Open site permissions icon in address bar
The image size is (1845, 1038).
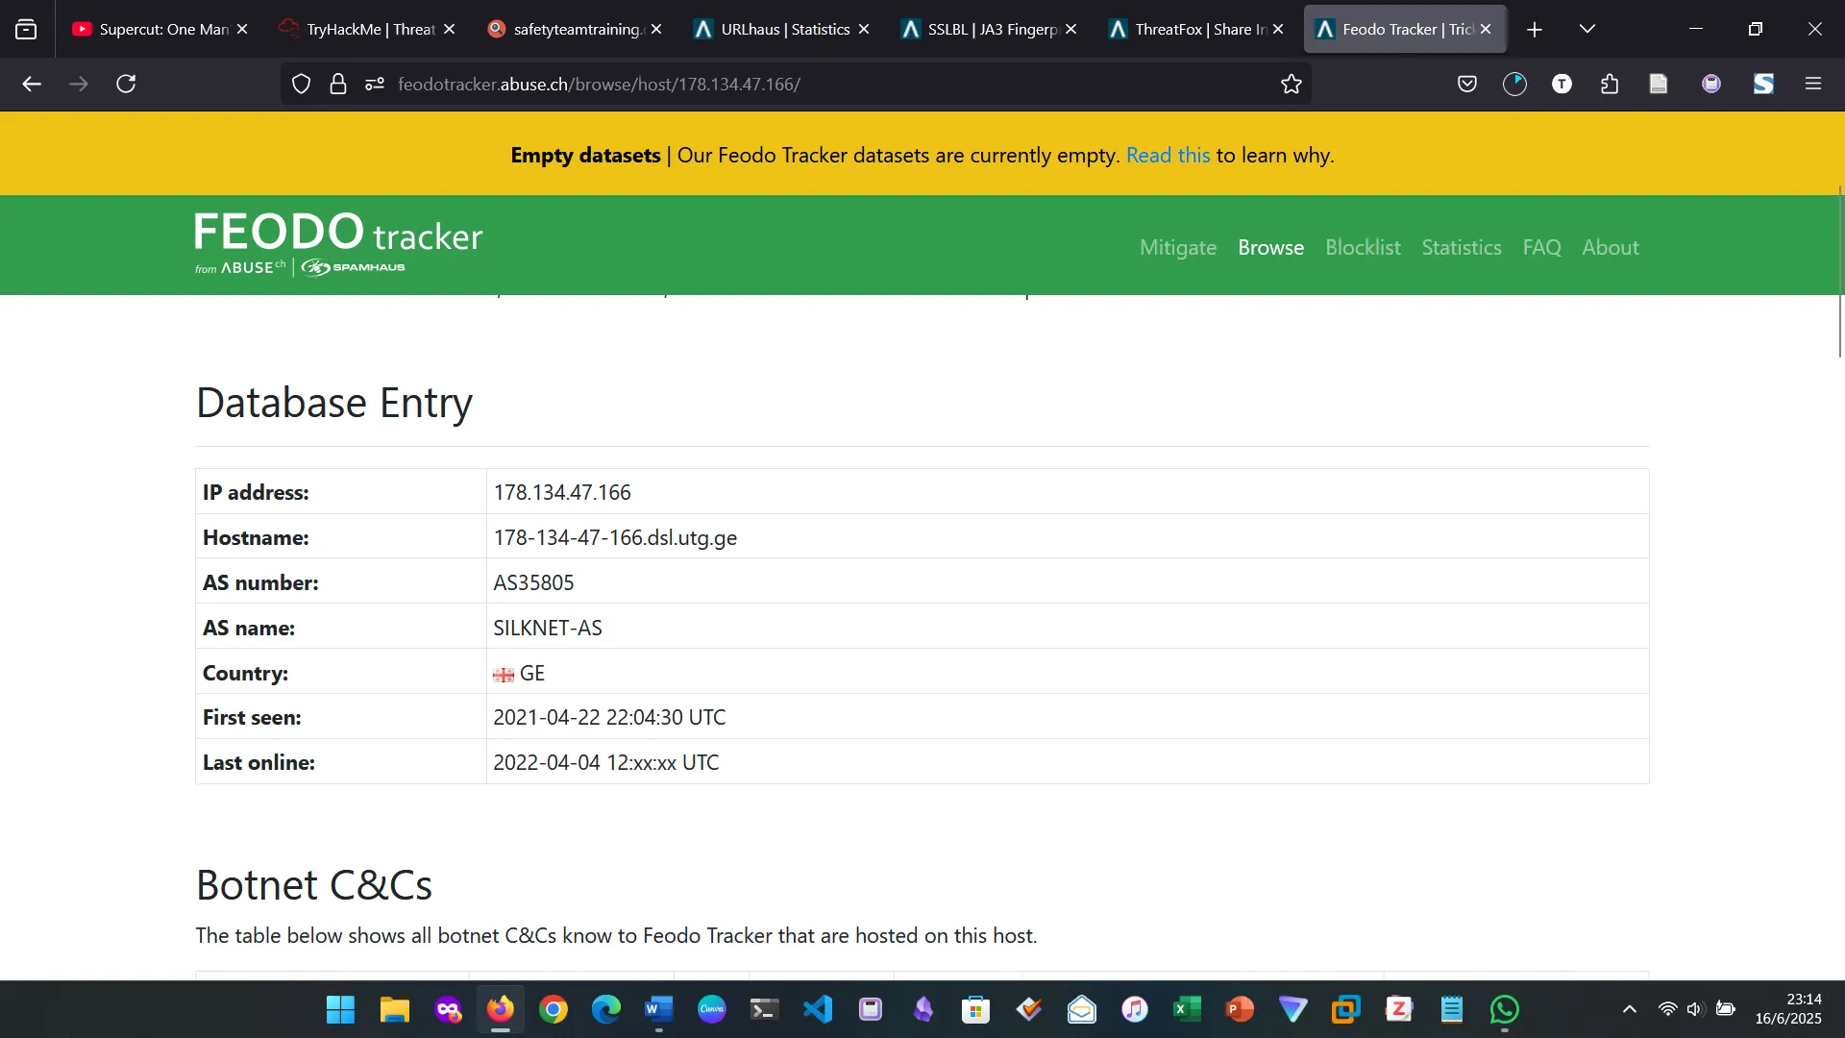point(375,85)
